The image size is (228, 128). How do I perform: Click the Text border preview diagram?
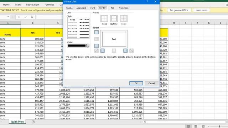point(114,39)
